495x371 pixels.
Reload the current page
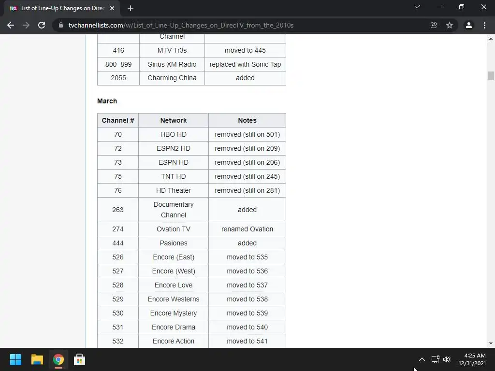click(42, 25)
